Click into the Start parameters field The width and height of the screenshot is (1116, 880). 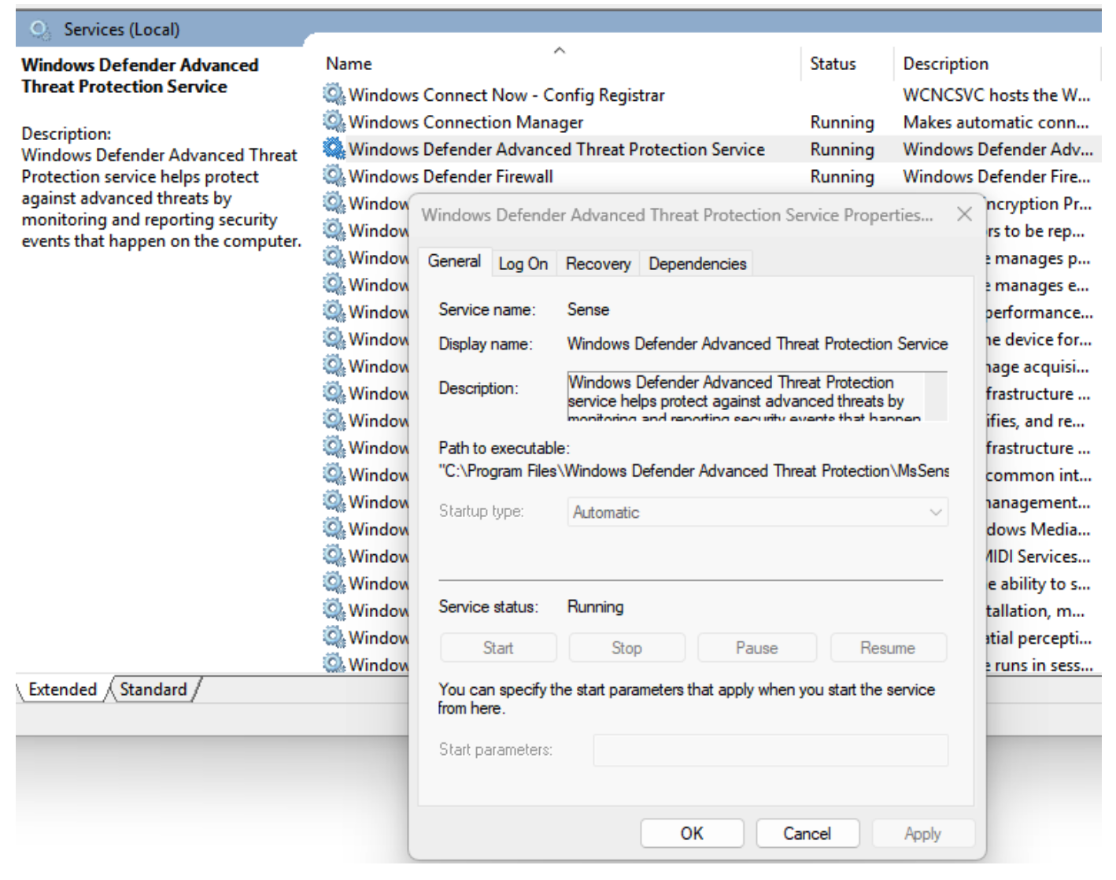[x=770, y=750]
